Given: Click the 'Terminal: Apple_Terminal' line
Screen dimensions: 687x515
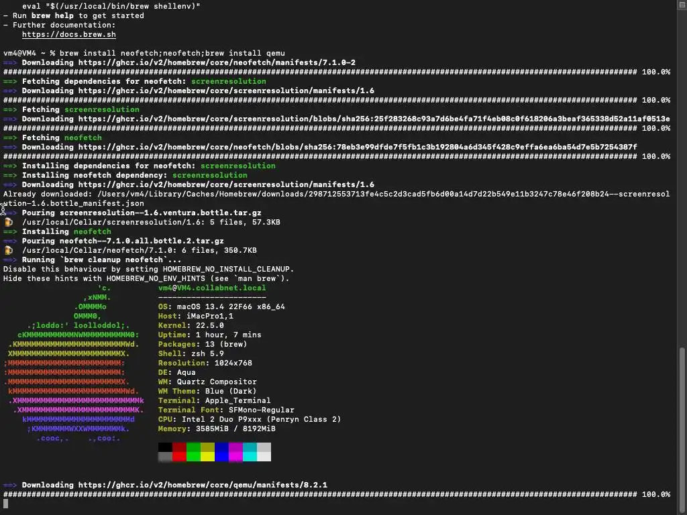Looking at the screenshot, I should pos(215,400).
